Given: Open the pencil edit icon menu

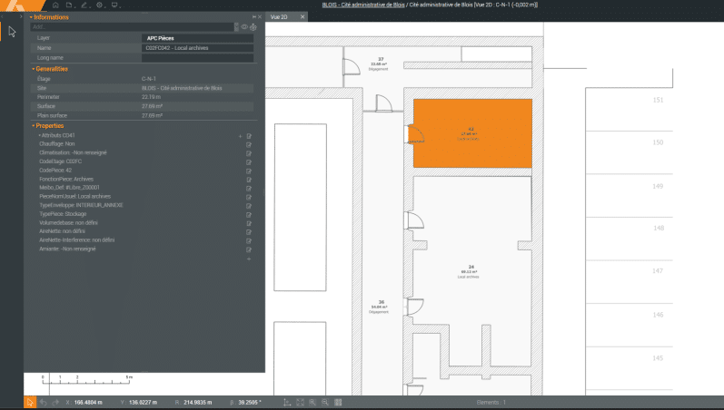Looking at the screenshot, I should pos(84,5).
